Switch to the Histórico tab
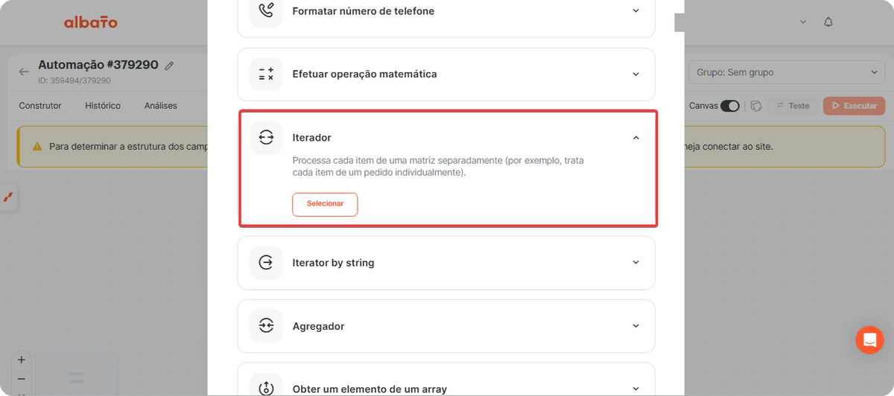The height and width of the screenshot is (396, 894). (x=103, y=106)
